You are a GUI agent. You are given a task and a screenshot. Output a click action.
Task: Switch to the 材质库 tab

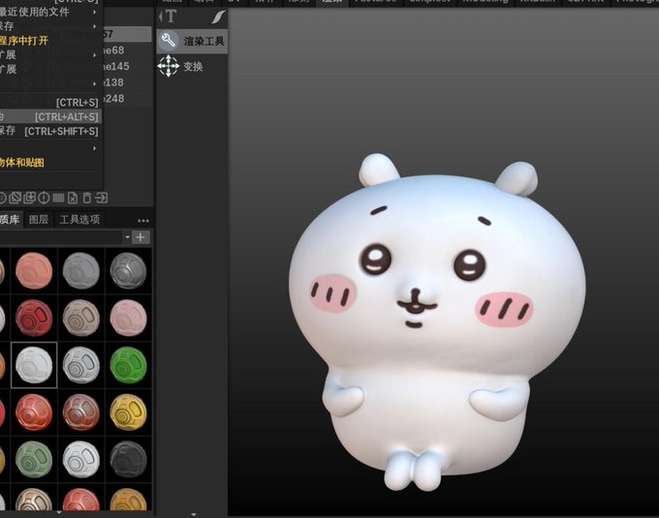pyautogui.click(x=10, y=219)
